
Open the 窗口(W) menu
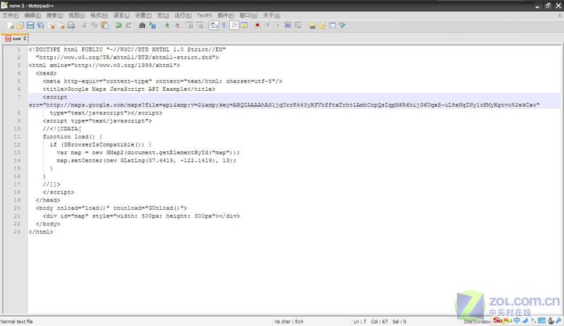point(249,15)
